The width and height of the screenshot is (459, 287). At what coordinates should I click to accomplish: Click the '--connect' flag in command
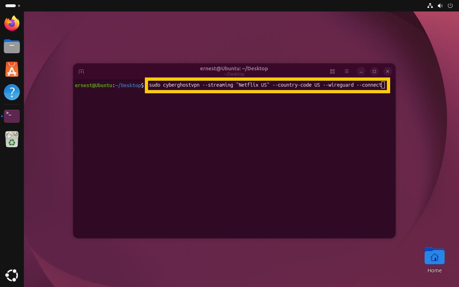(369, 85)
